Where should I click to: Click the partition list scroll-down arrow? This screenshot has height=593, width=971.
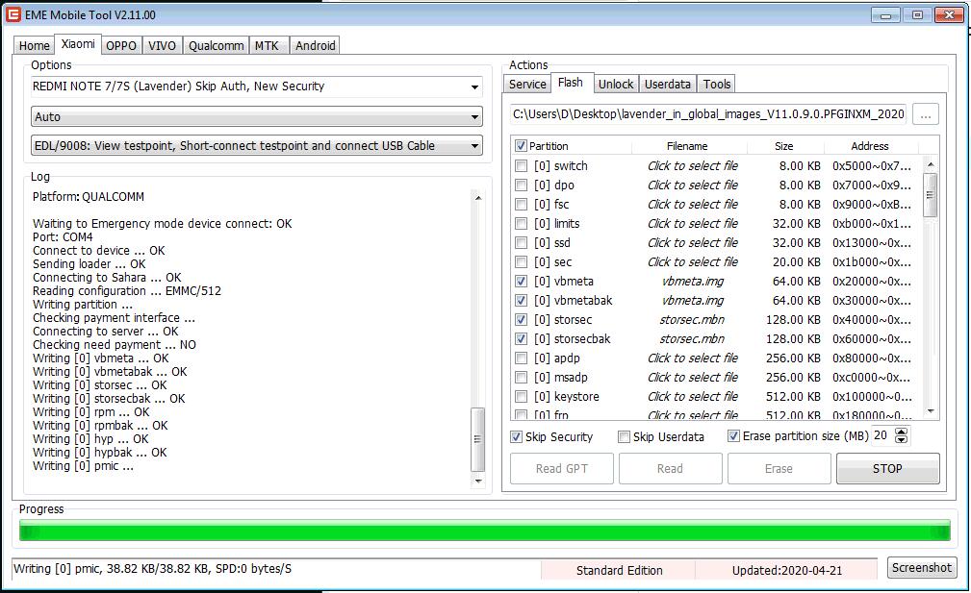pos(931,411)
